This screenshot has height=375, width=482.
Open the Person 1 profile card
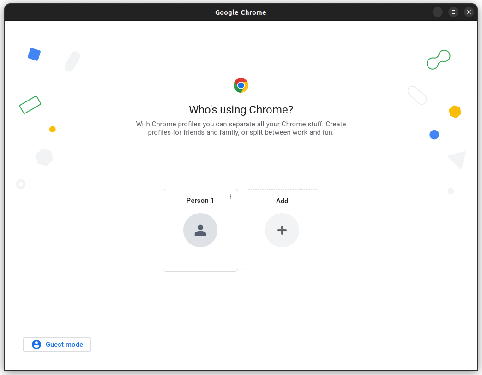pyautogui.click(x=200, y=230)
